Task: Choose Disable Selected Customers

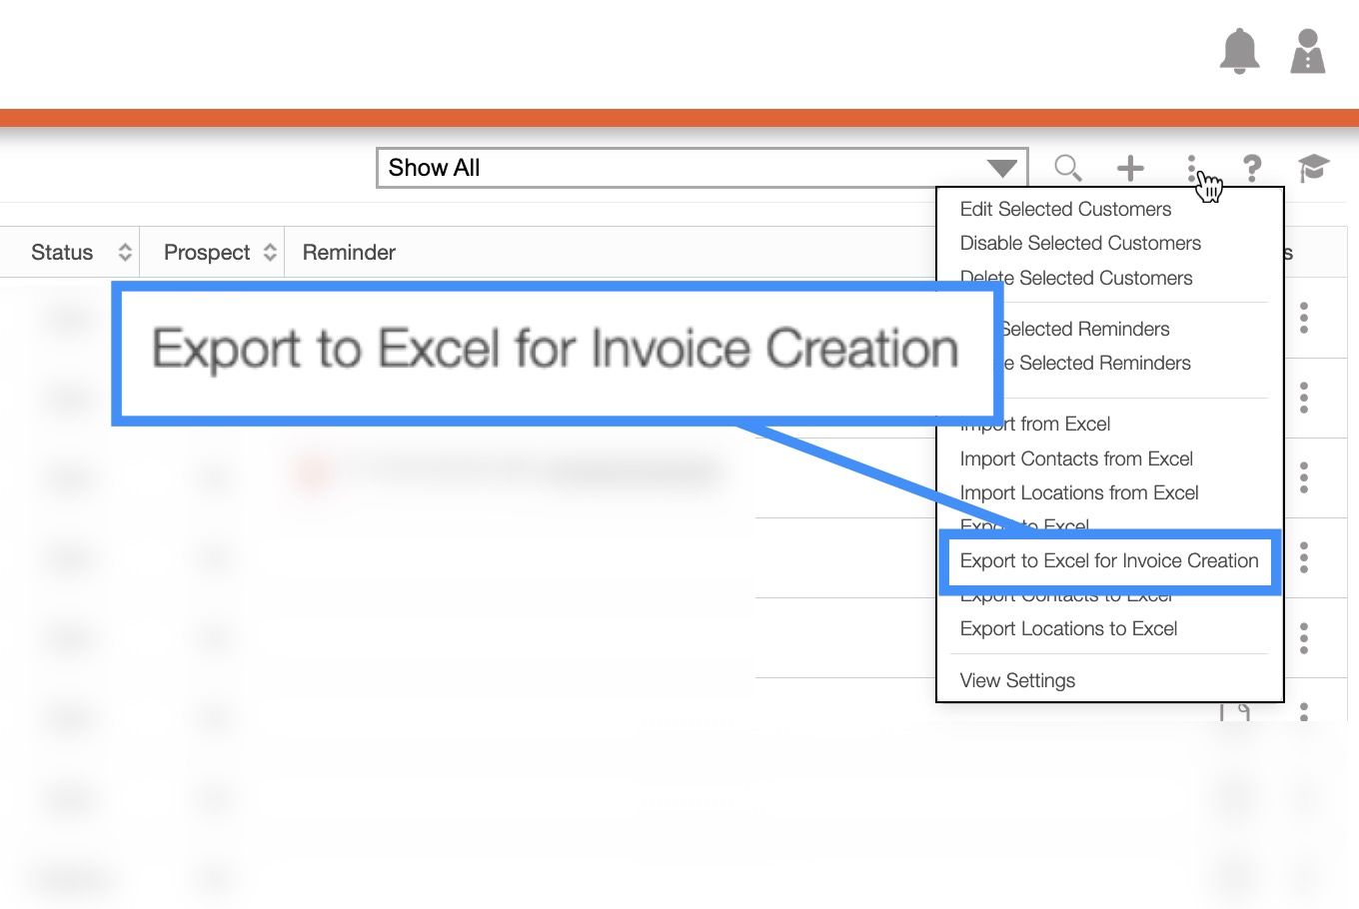Action: (1080, 243)
